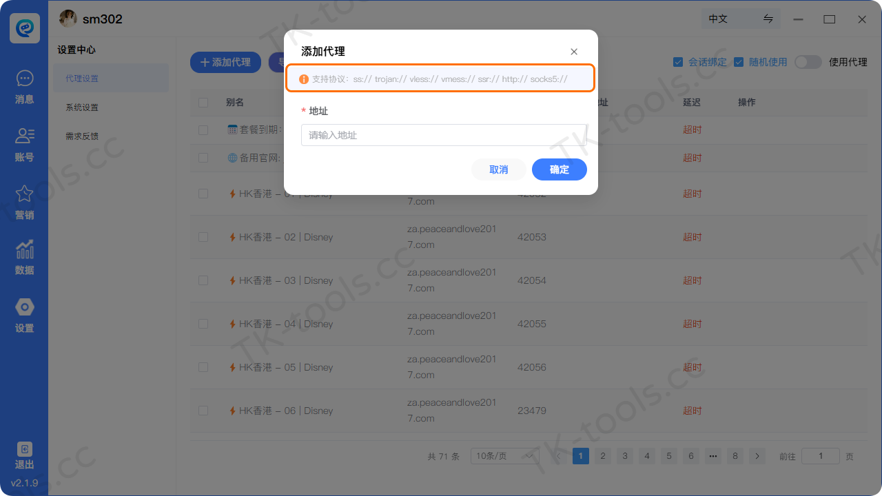Click the 前往 page number input
Viewport: 882px width, 496px height.
pos(821,456)
